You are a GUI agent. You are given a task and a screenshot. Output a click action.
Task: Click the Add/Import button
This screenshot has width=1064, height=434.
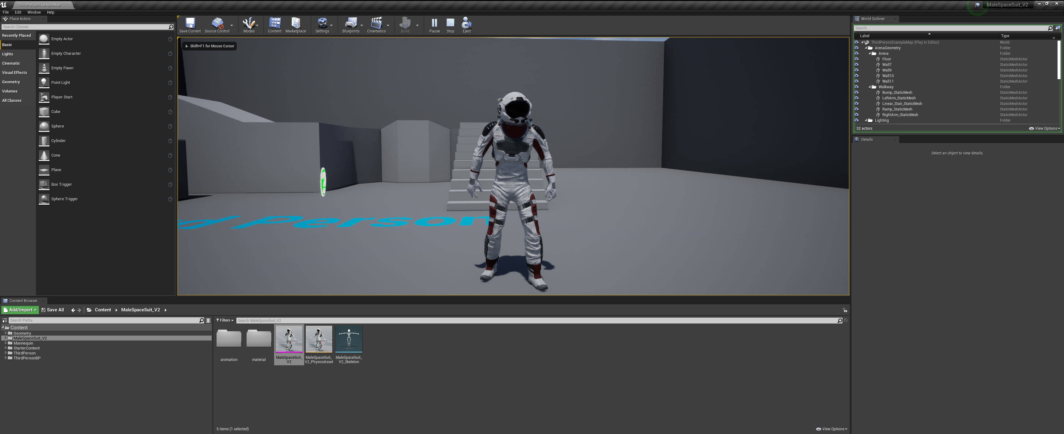[20, 310]
